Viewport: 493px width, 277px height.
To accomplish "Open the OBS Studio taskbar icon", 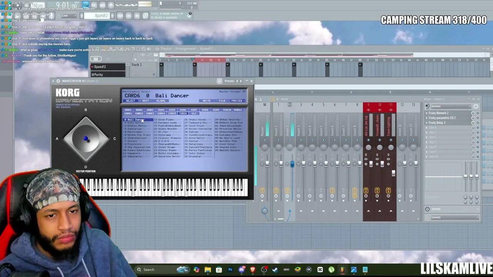I will 264,270.
